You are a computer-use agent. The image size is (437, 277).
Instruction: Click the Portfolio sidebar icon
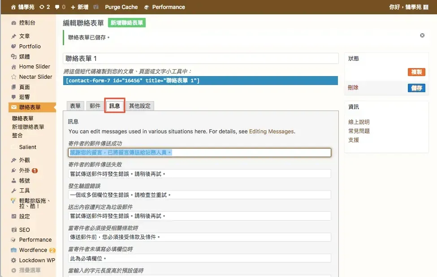tap(13, 46)
